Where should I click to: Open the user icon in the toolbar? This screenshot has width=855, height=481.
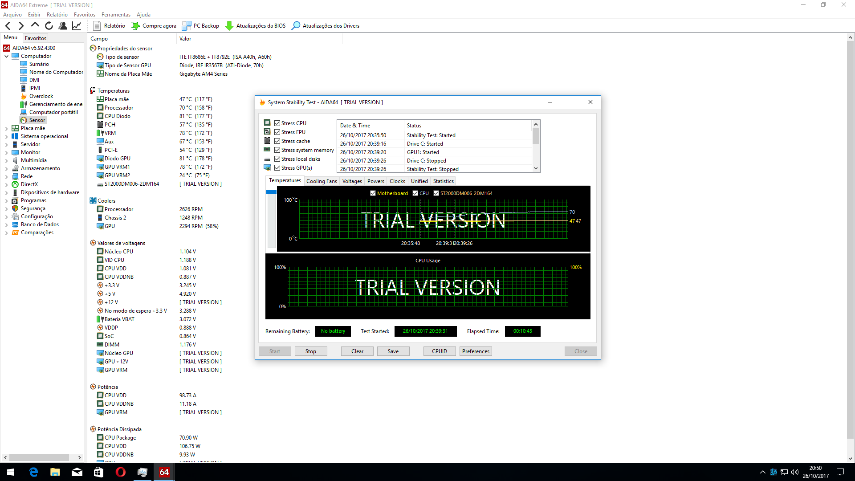pos(63,26)
